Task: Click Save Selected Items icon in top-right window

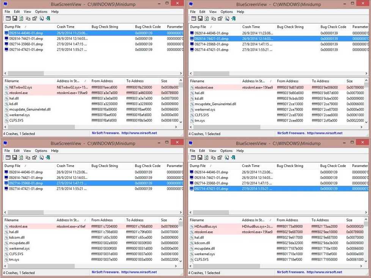Action: point(200,18)
